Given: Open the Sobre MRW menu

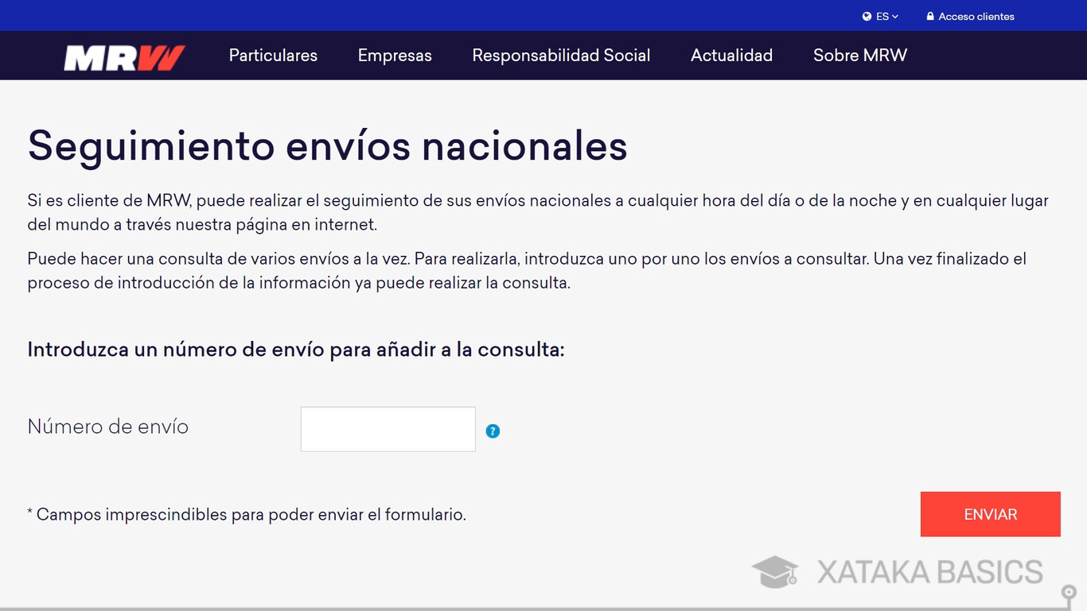Looking at the screenshot, I should [859, 56].
